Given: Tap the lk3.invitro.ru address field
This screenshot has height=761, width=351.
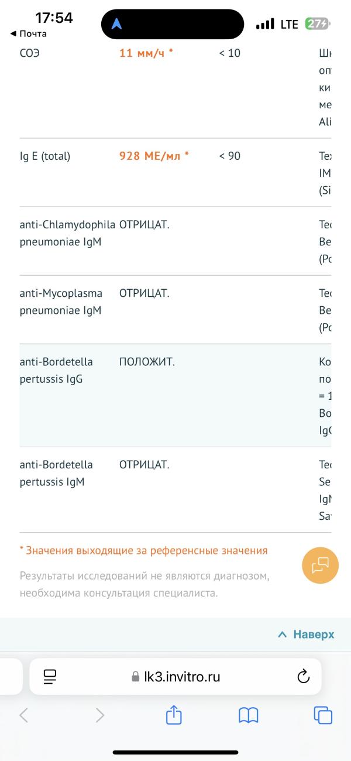Looking at the screenshot, I should coord(175,677).
